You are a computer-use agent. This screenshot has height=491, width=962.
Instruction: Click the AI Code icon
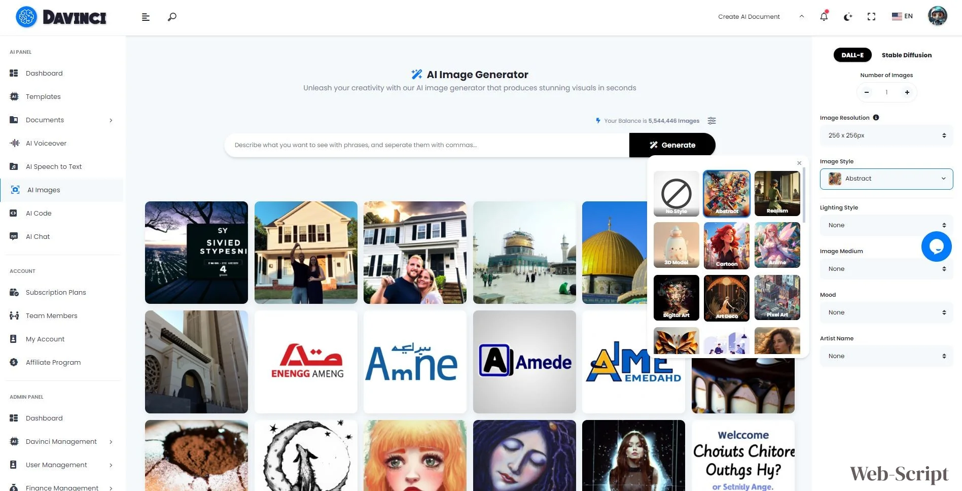pos(14,213)
